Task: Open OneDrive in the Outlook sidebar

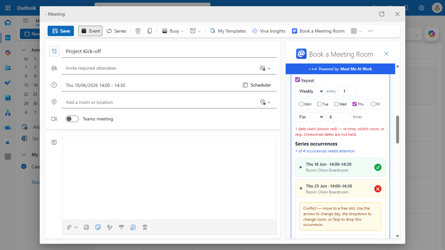Action: tap(8, 128)
